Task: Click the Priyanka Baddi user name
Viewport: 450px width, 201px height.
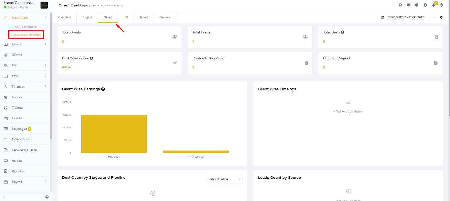Action: point(18,8)
